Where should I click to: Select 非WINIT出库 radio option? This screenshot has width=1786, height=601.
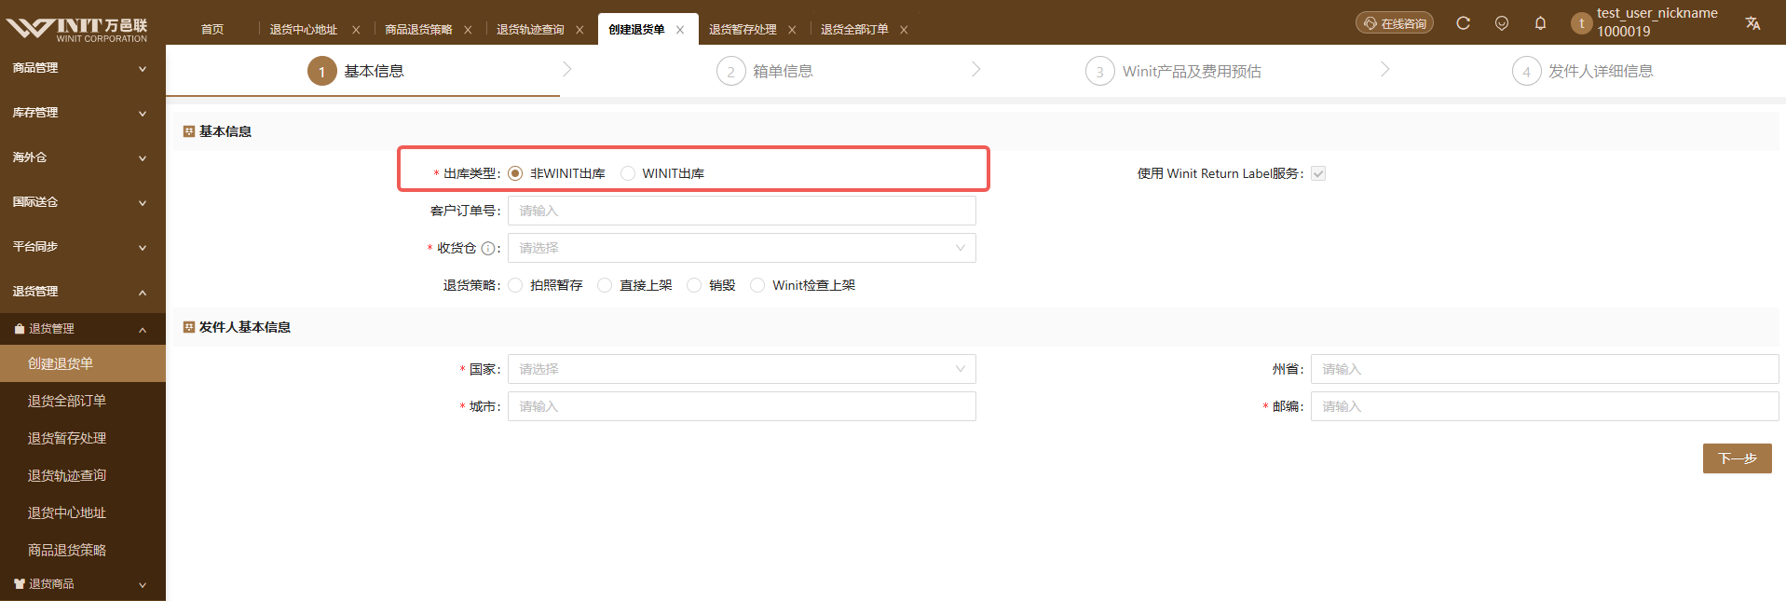point(515,173)
